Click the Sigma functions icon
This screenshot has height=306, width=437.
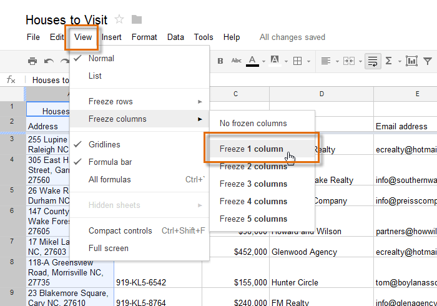(388, 61)
